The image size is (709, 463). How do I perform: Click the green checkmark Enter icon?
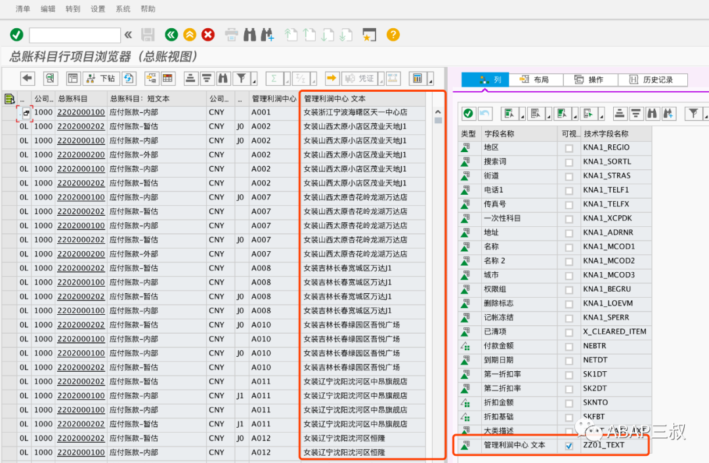click(x=16, y=35)
